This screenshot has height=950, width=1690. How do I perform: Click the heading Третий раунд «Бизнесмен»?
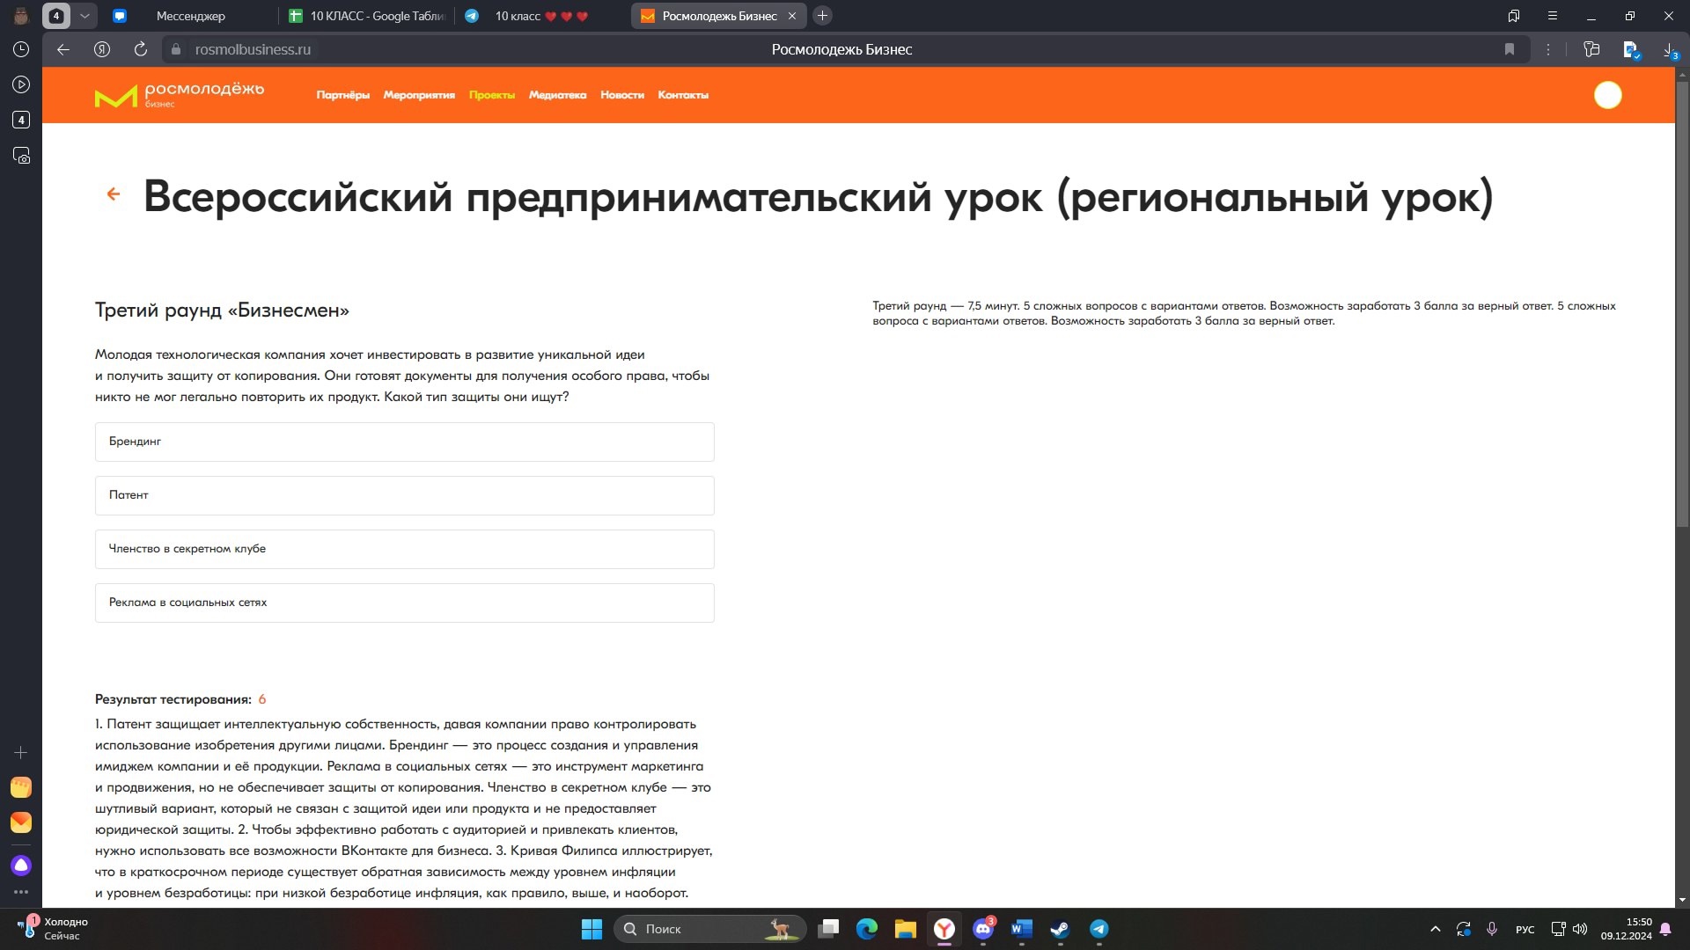(x=222, y=311)
